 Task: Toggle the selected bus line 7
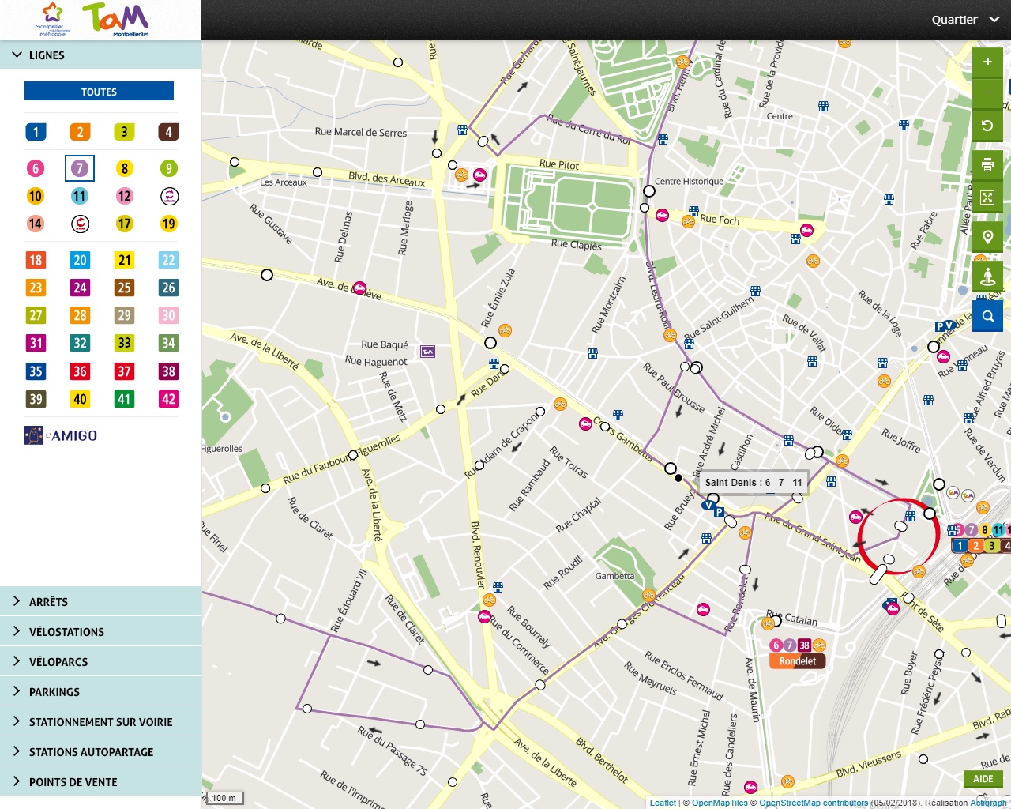(x=80, y=168)
